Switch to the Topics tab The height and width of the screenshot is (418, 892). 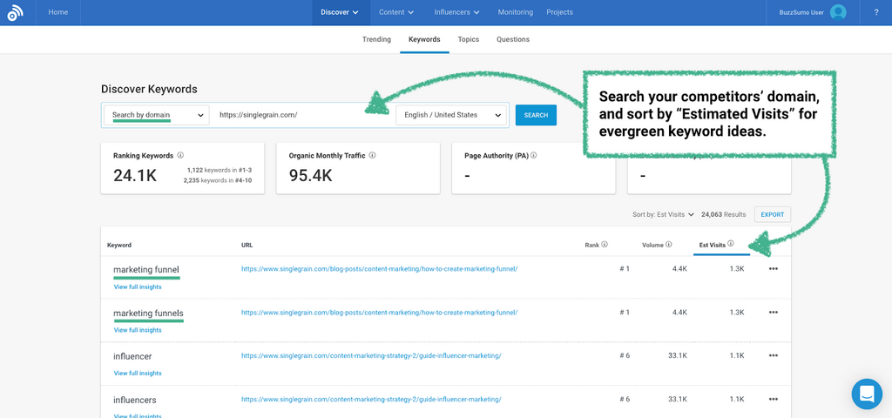468,39
